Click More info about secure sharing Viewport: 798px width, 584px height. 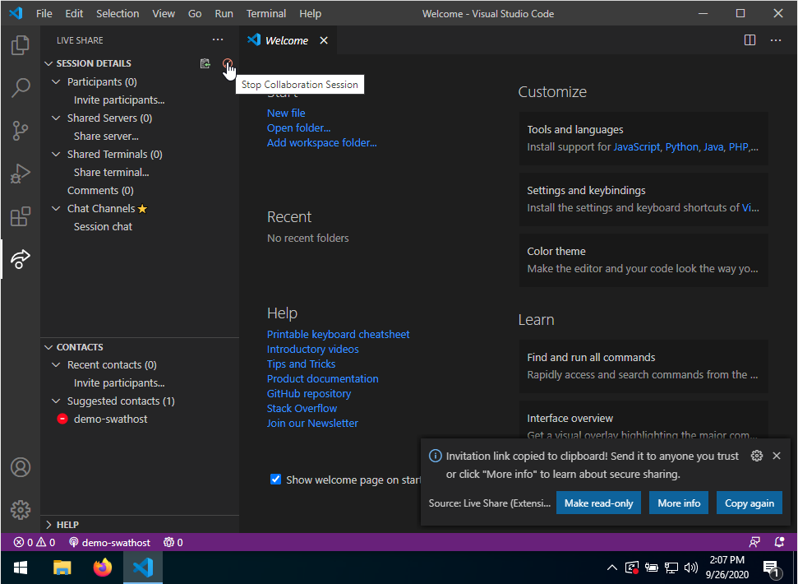pyautogui.click(x=678, y=503)
